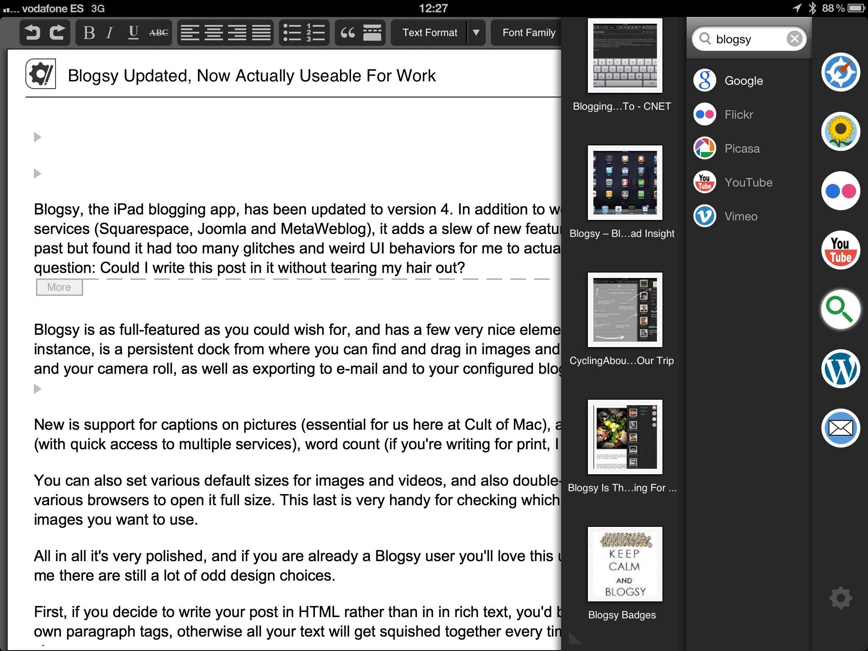Viewport: 868px width, 651px height.
Task: Select the green magnifier search dock icon
Action: pos(840,309)
